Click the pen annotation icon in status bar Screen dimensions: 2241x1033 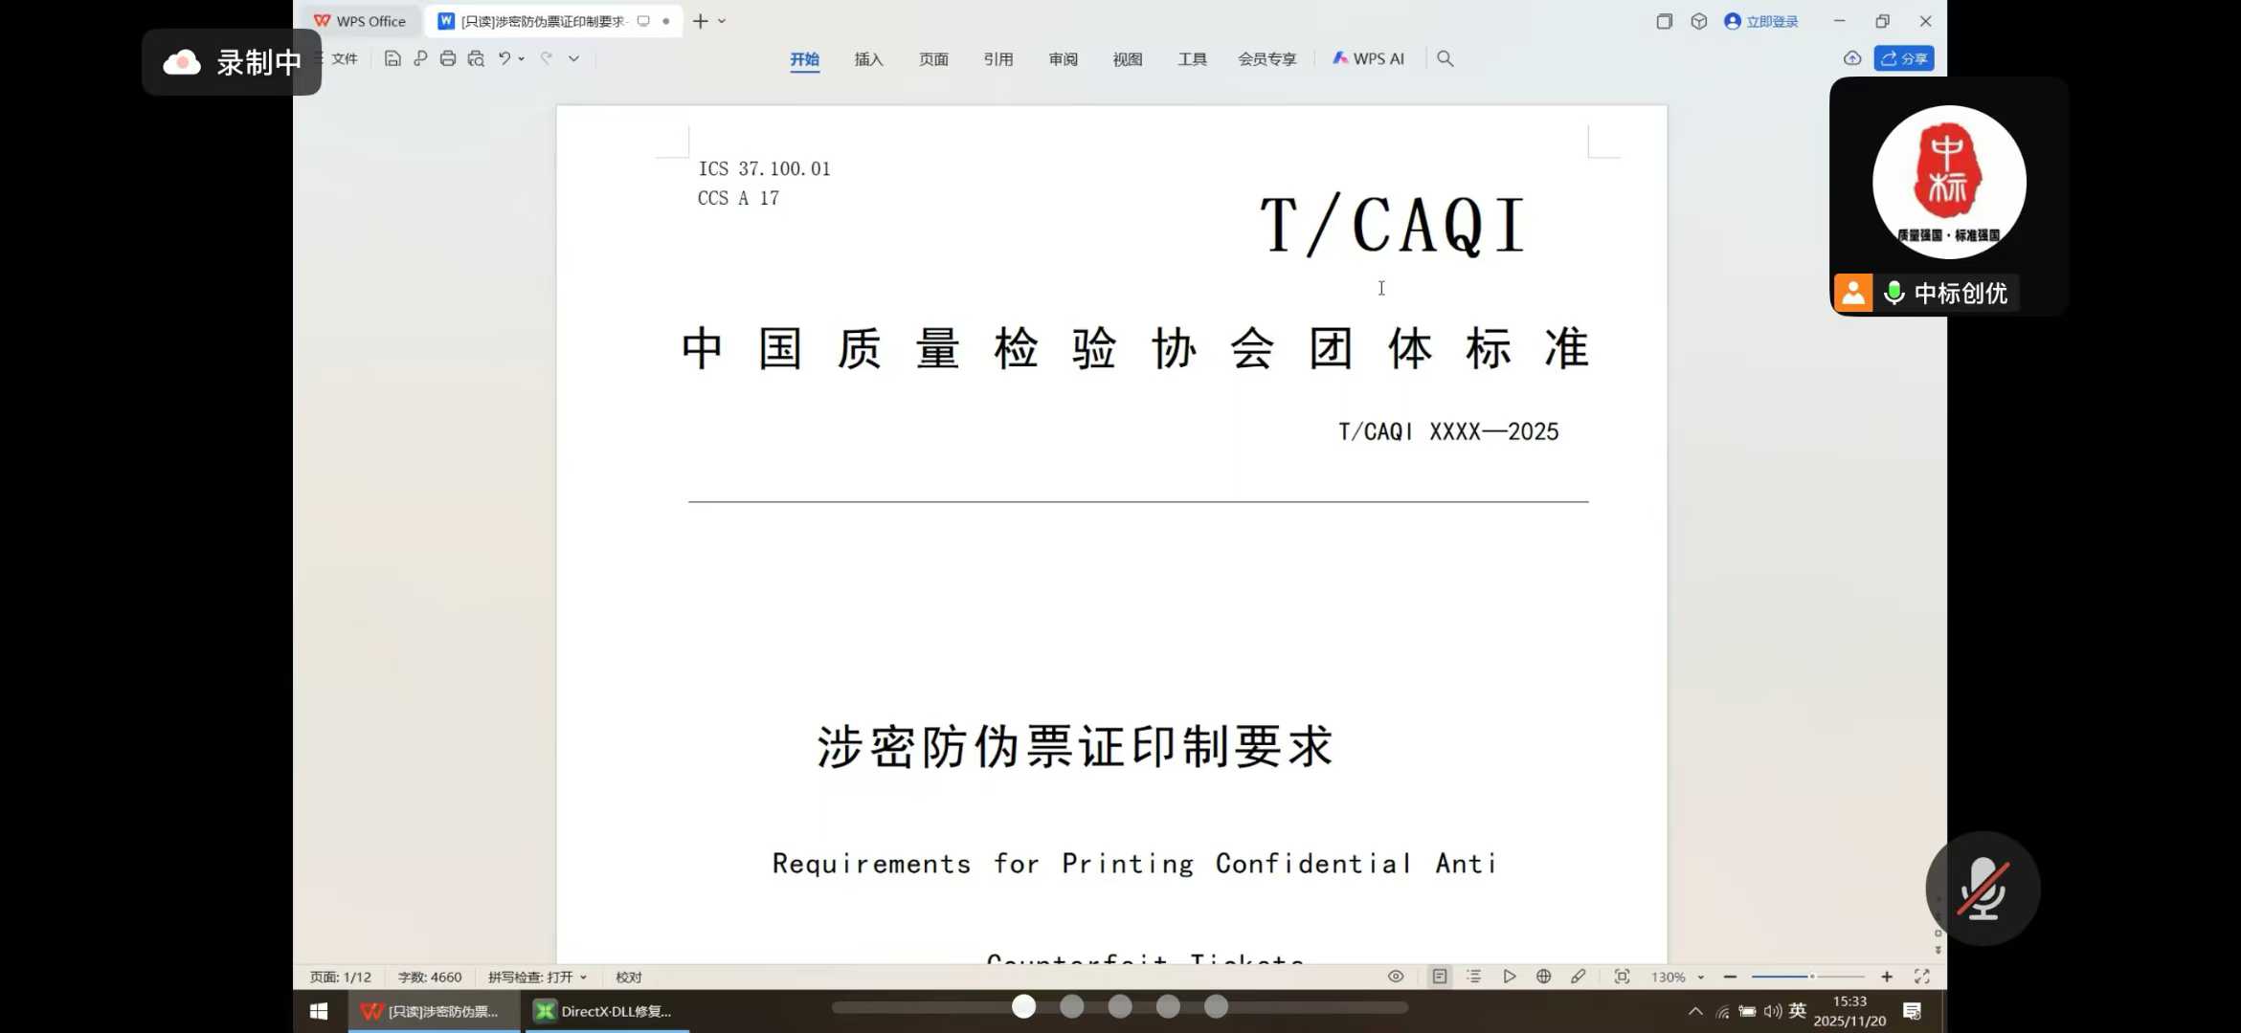[1579, 977]
